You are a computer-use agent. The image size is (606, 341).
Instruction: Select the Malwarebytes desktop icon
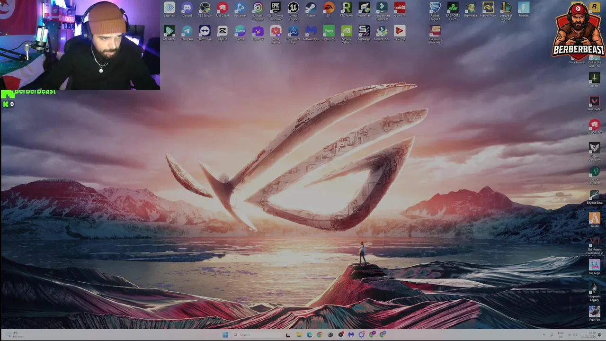tap(311, 33)
